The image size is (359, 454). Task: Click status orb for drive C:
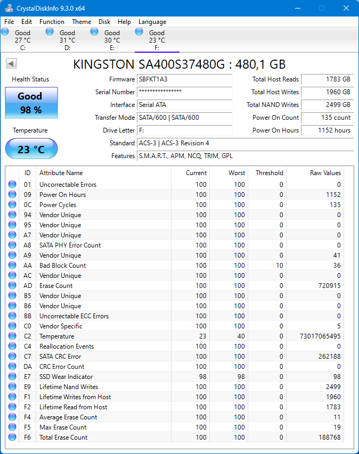point(5,31)
